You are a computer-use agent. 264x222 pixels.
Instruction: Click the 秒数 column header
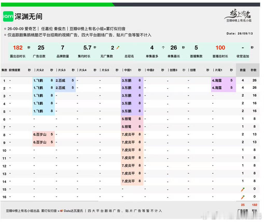point(253,70)
